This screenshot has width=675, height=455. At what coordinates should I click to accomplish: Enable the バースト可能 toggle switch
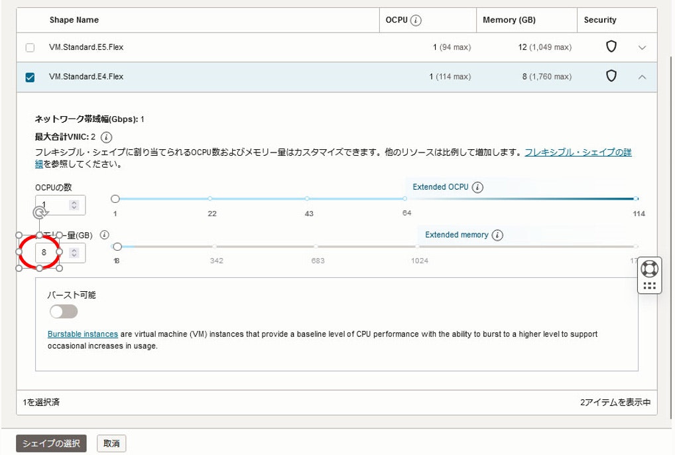pyautogui.click(x=63, y=311)
